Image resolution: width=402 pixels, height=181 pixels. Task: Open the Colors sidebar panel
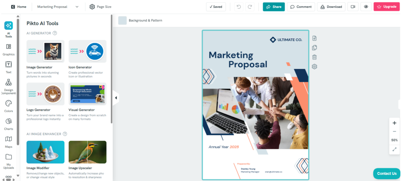click(9, 106)
